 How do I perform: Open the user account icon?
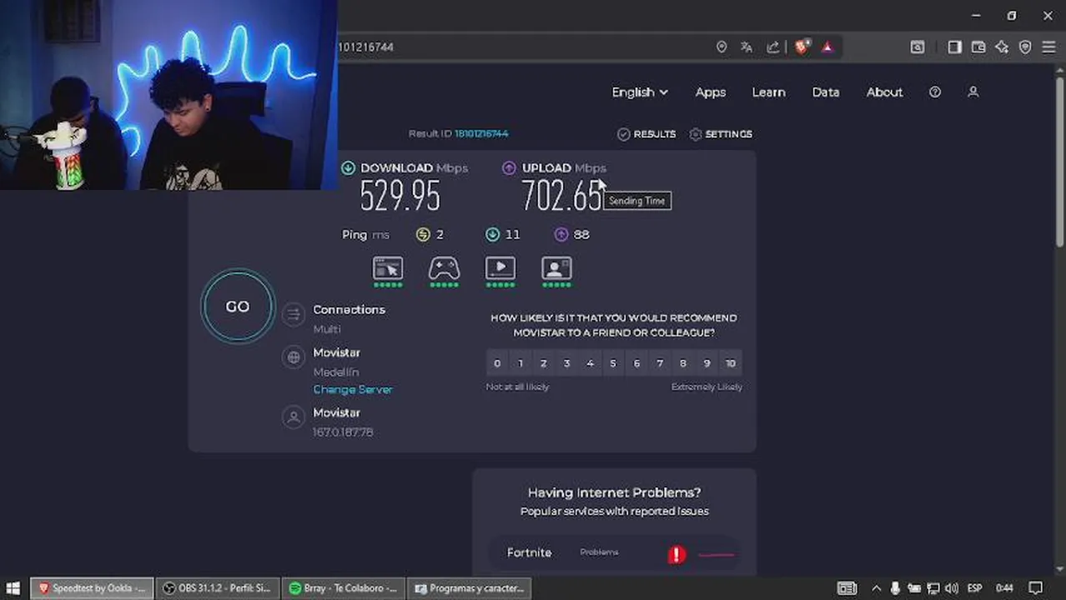point(973,92)
